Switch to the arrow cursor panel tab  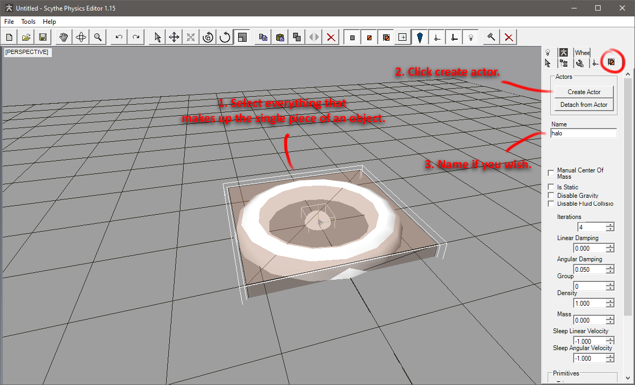[x=548, y=63]
